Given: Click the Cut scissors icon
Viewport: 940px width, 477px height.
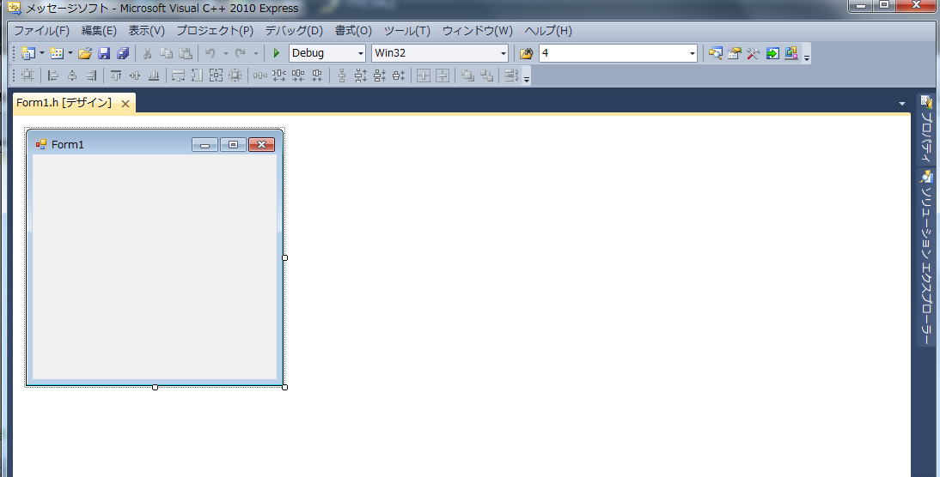Looking at the screenshot, I should pos(147,53).
